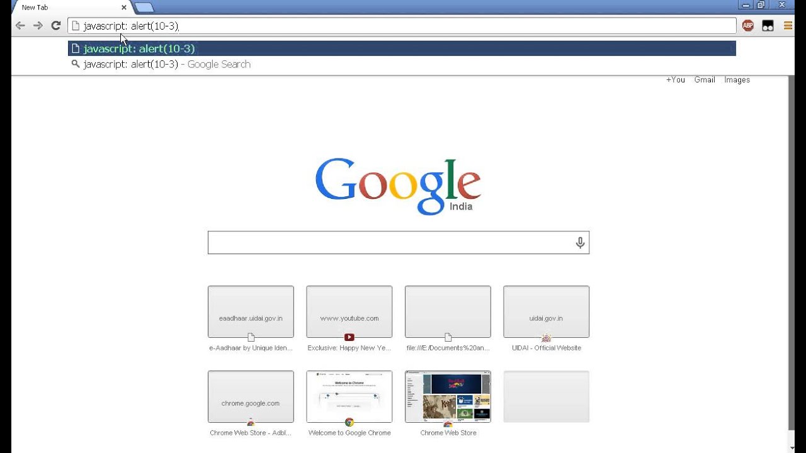Click the 'UIDAI - Official Website' caption

[546, 348]
